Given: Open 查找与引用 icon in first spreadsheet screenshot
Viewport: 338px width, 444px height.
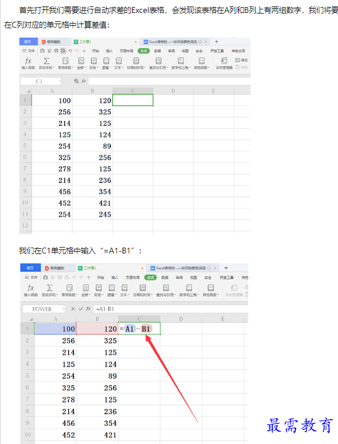Looking at the screenshot, I should coord(158,61).
